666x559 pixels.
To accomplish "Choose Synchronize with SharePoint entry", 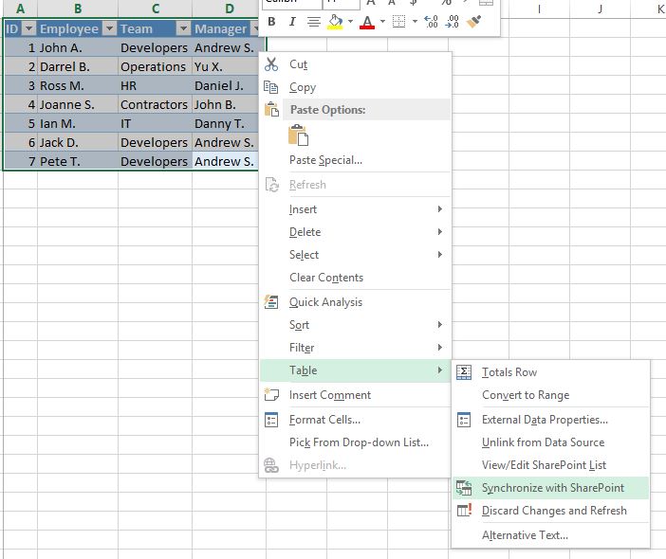I will [552, 488].
